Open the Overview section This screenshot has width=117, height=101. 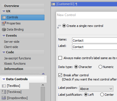[x=23, y=6]
